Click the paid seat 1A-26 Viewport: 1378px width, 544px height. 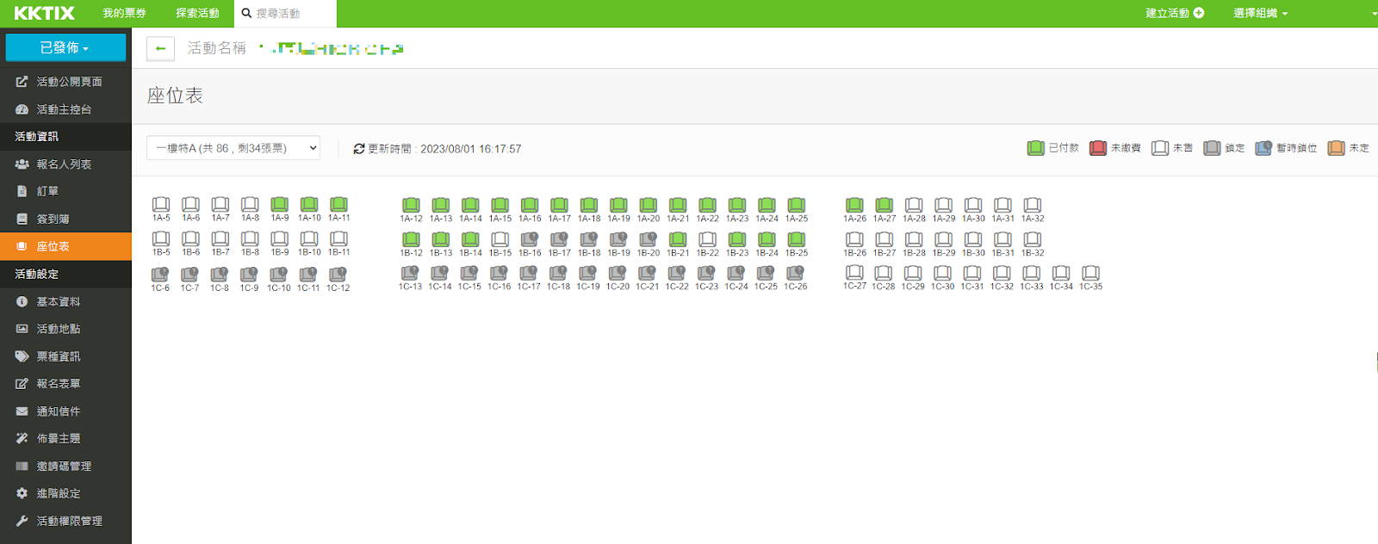point(854,205)
